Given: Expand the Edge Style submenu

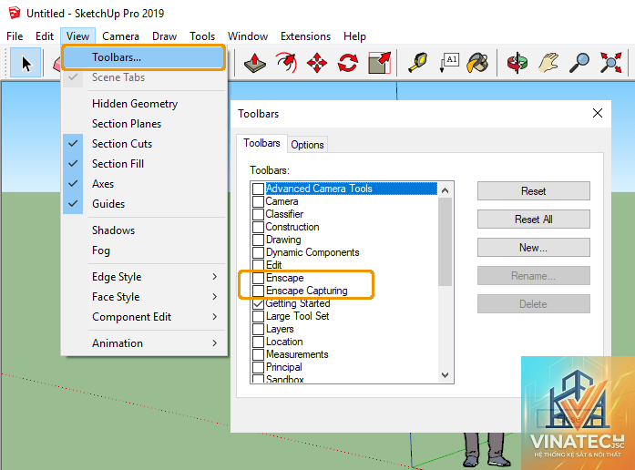Looking at the screenshot, I should pyautogui.click(x=144, y=277).
